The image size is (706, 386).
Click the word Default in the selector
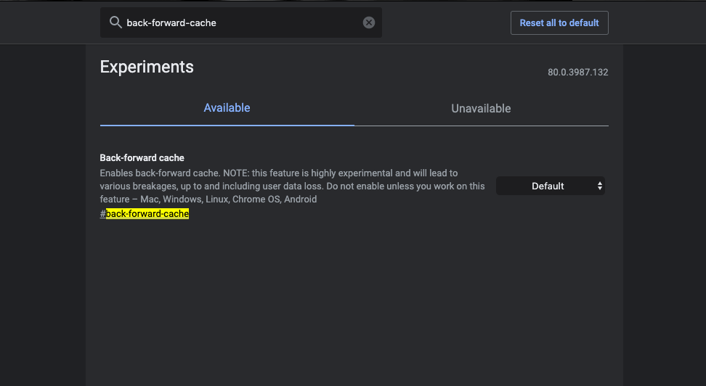(548, 186)
